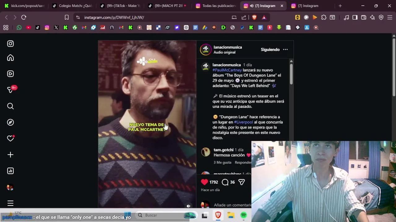The height and width of the screenshot is (222, 396).
Task: Open the #Liverpool hashtag
Action: tap(243, 122)
